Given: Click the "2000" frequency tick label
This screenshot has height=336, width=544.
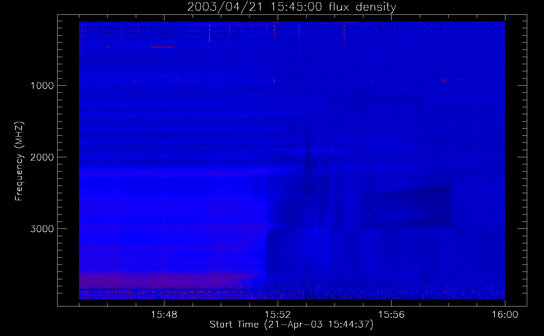Looking at the screenshot, I should [x=42, y=157].
